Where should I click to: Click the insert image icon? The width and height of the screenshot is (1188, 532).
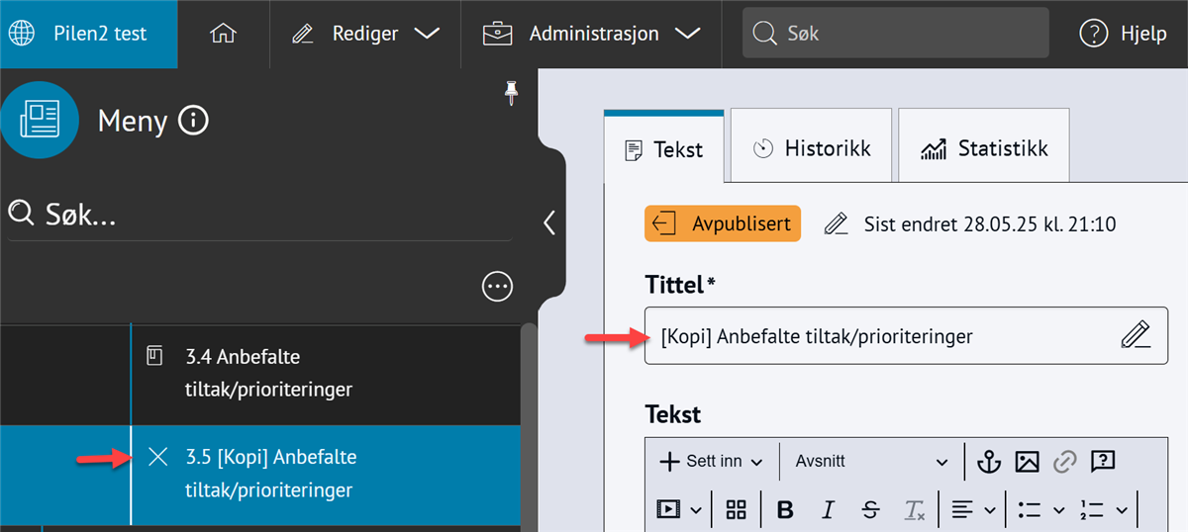coord(1027,461)
